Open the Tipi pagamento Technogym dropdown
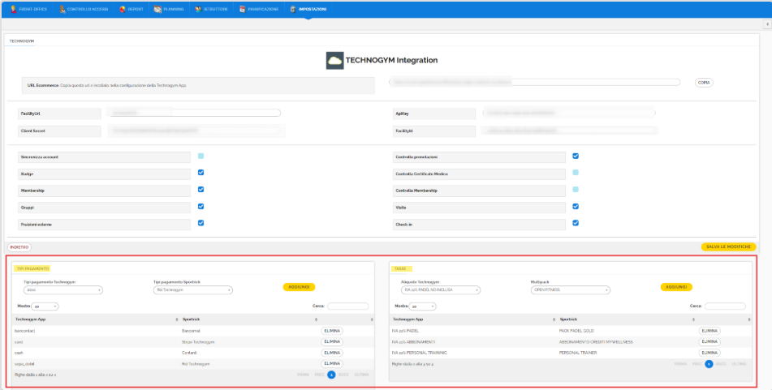 click(x=63, y=290)
